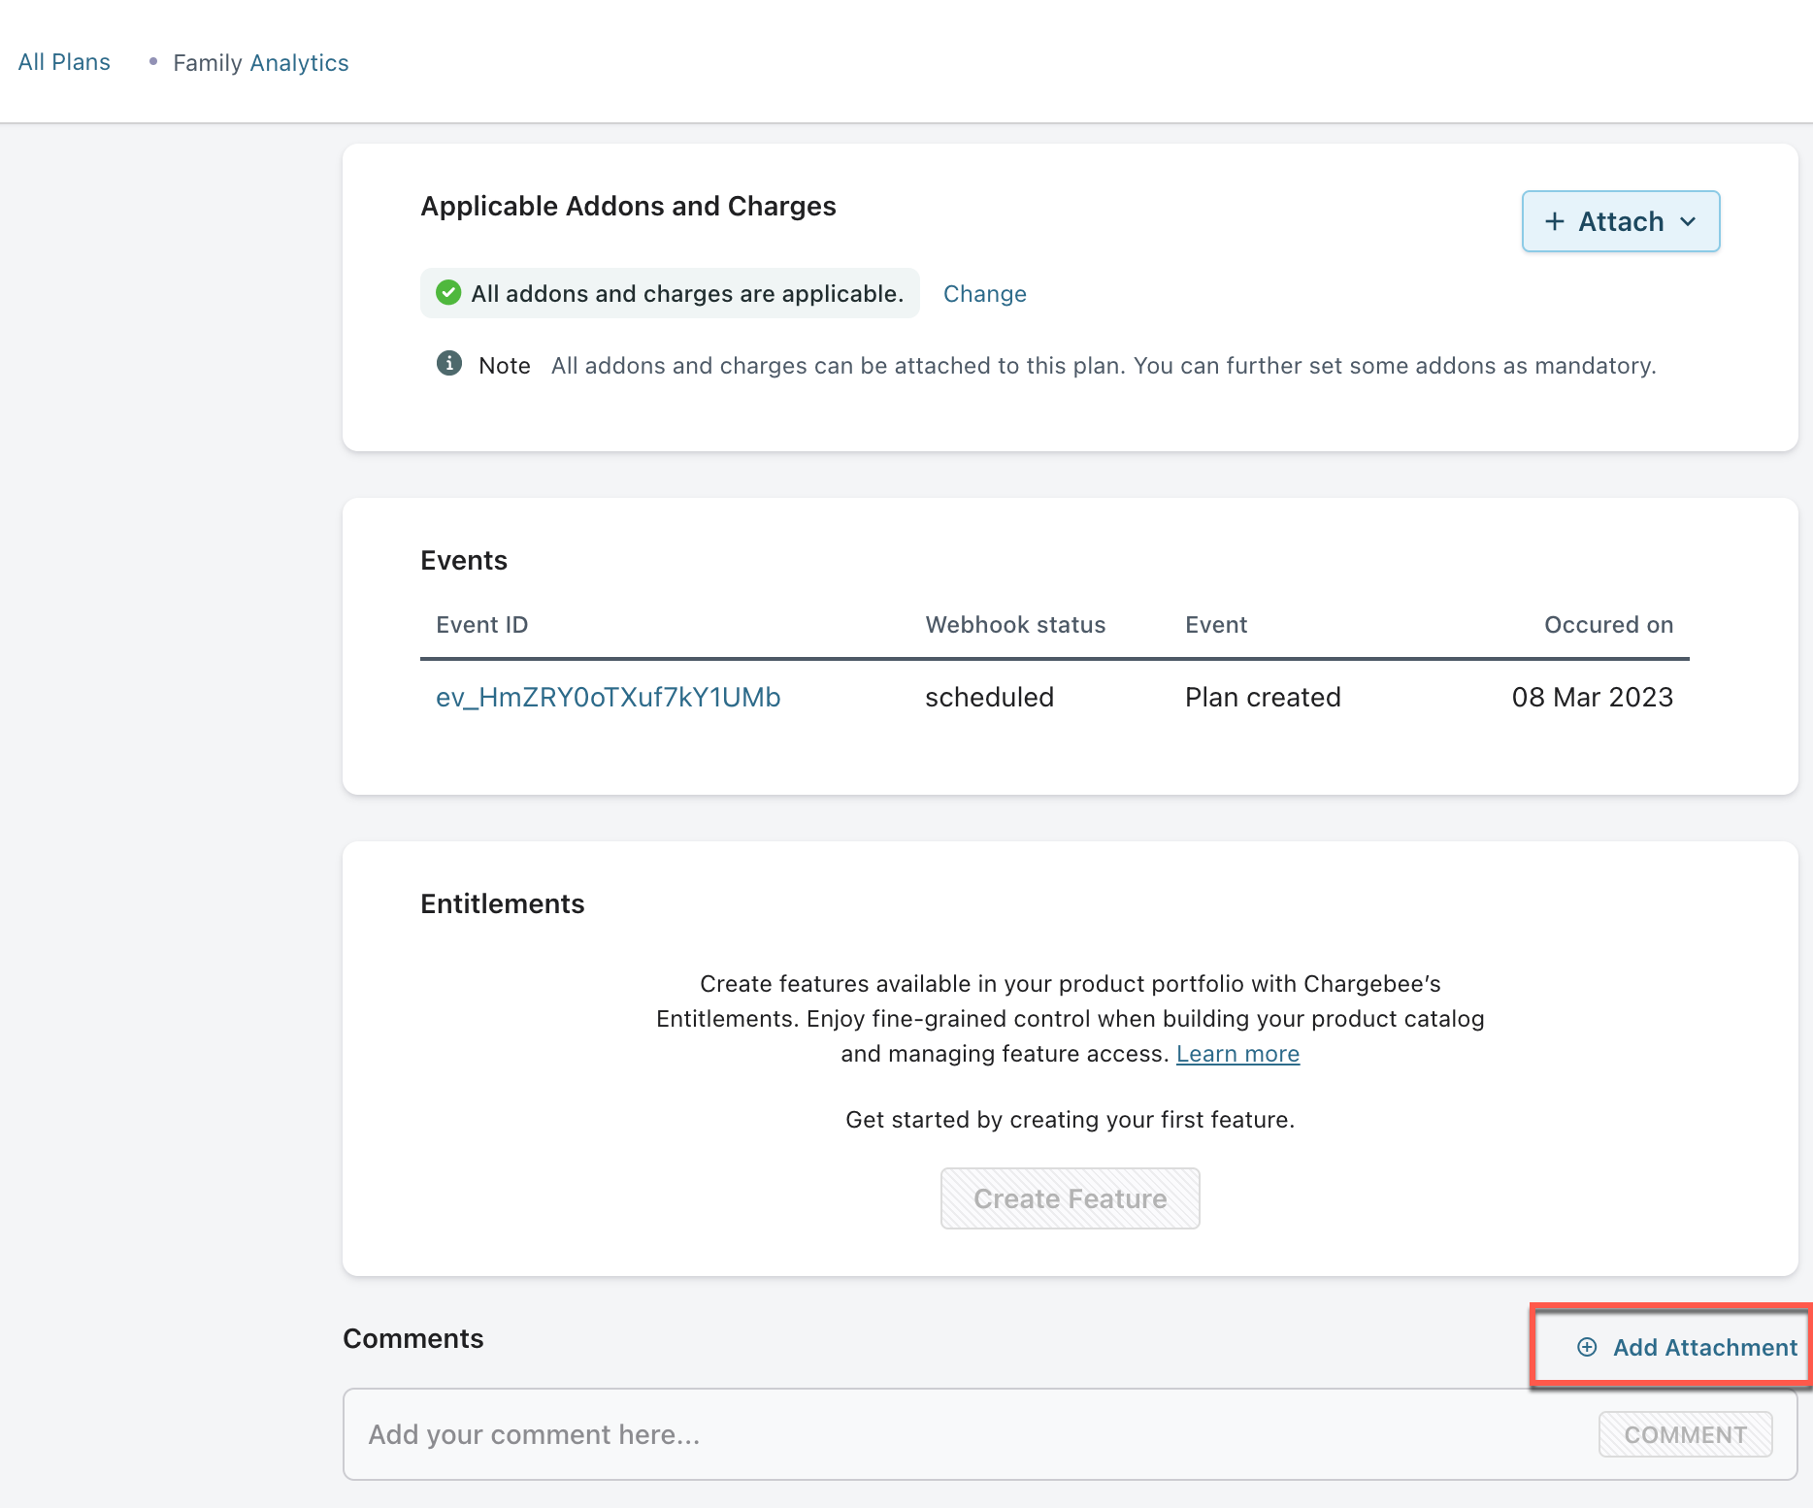The width and height of the screenshot is (1813, 1508).
Task: Click the Occured on column header
Action: (1608, 625)
